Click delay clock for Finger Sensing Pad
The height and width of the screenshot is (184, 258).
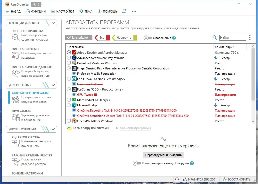tap(69, 68)
